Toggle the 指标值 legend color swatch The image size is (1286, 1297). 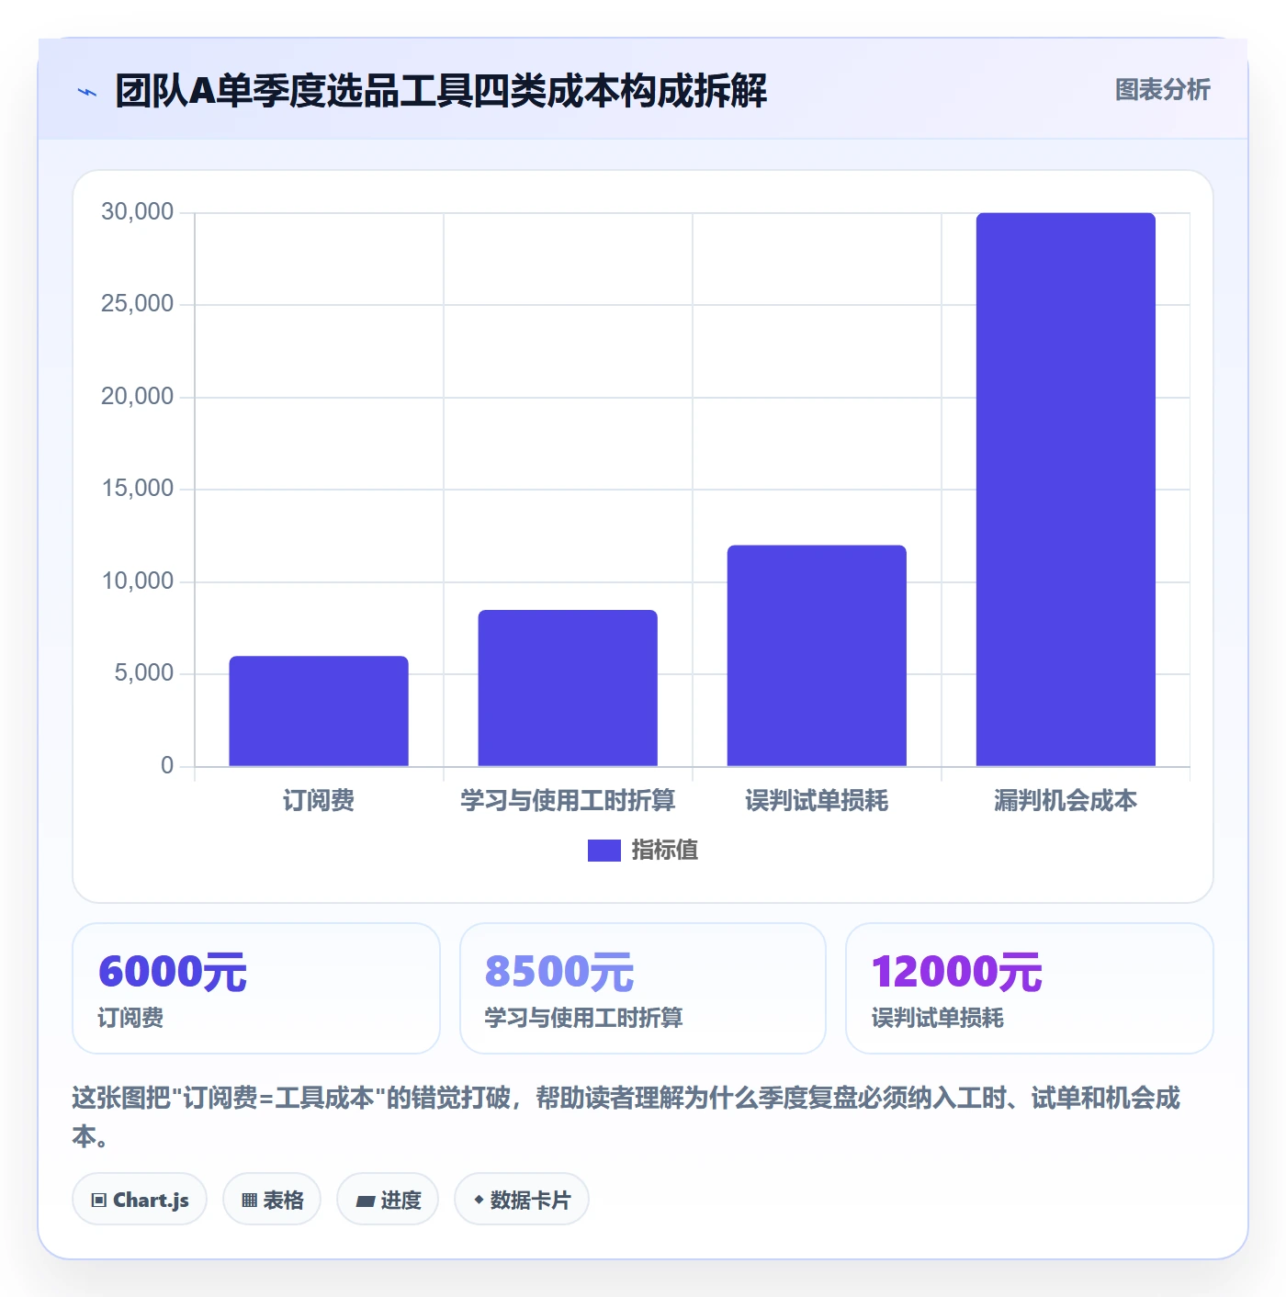(604, 851)
